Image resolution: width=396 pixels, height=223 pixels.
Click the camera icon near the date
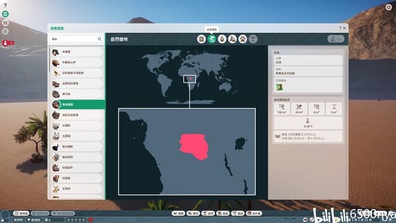305,220
